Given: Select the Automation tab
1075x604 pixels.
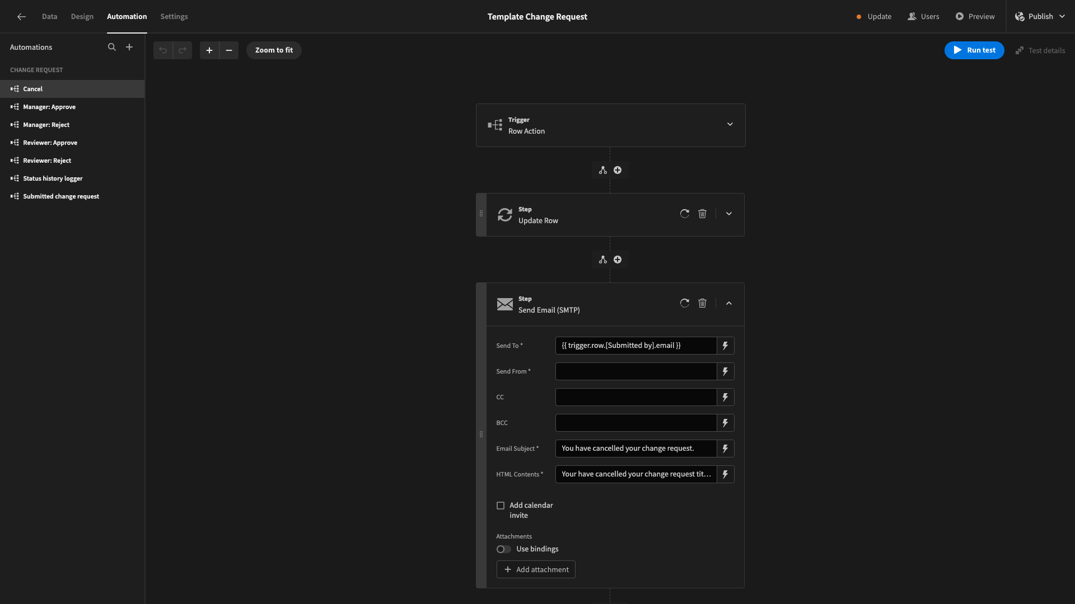Looking at the screenshot, I should 127,17.
